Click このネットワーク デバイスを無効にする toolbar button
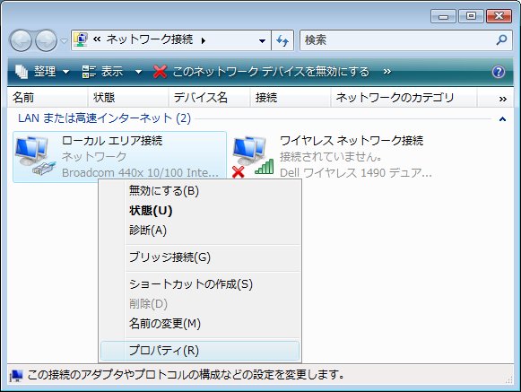 coord(261,72)
